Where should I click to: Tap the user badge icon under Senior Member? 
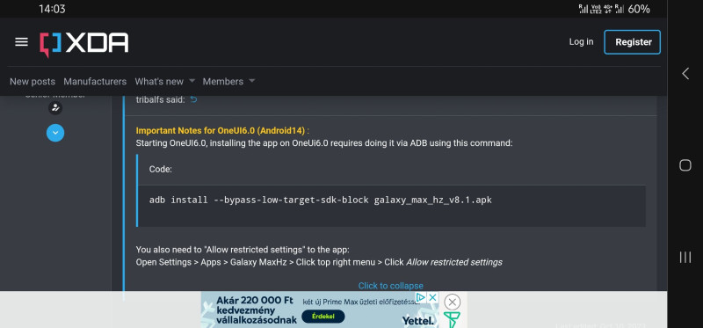point(55,108)
